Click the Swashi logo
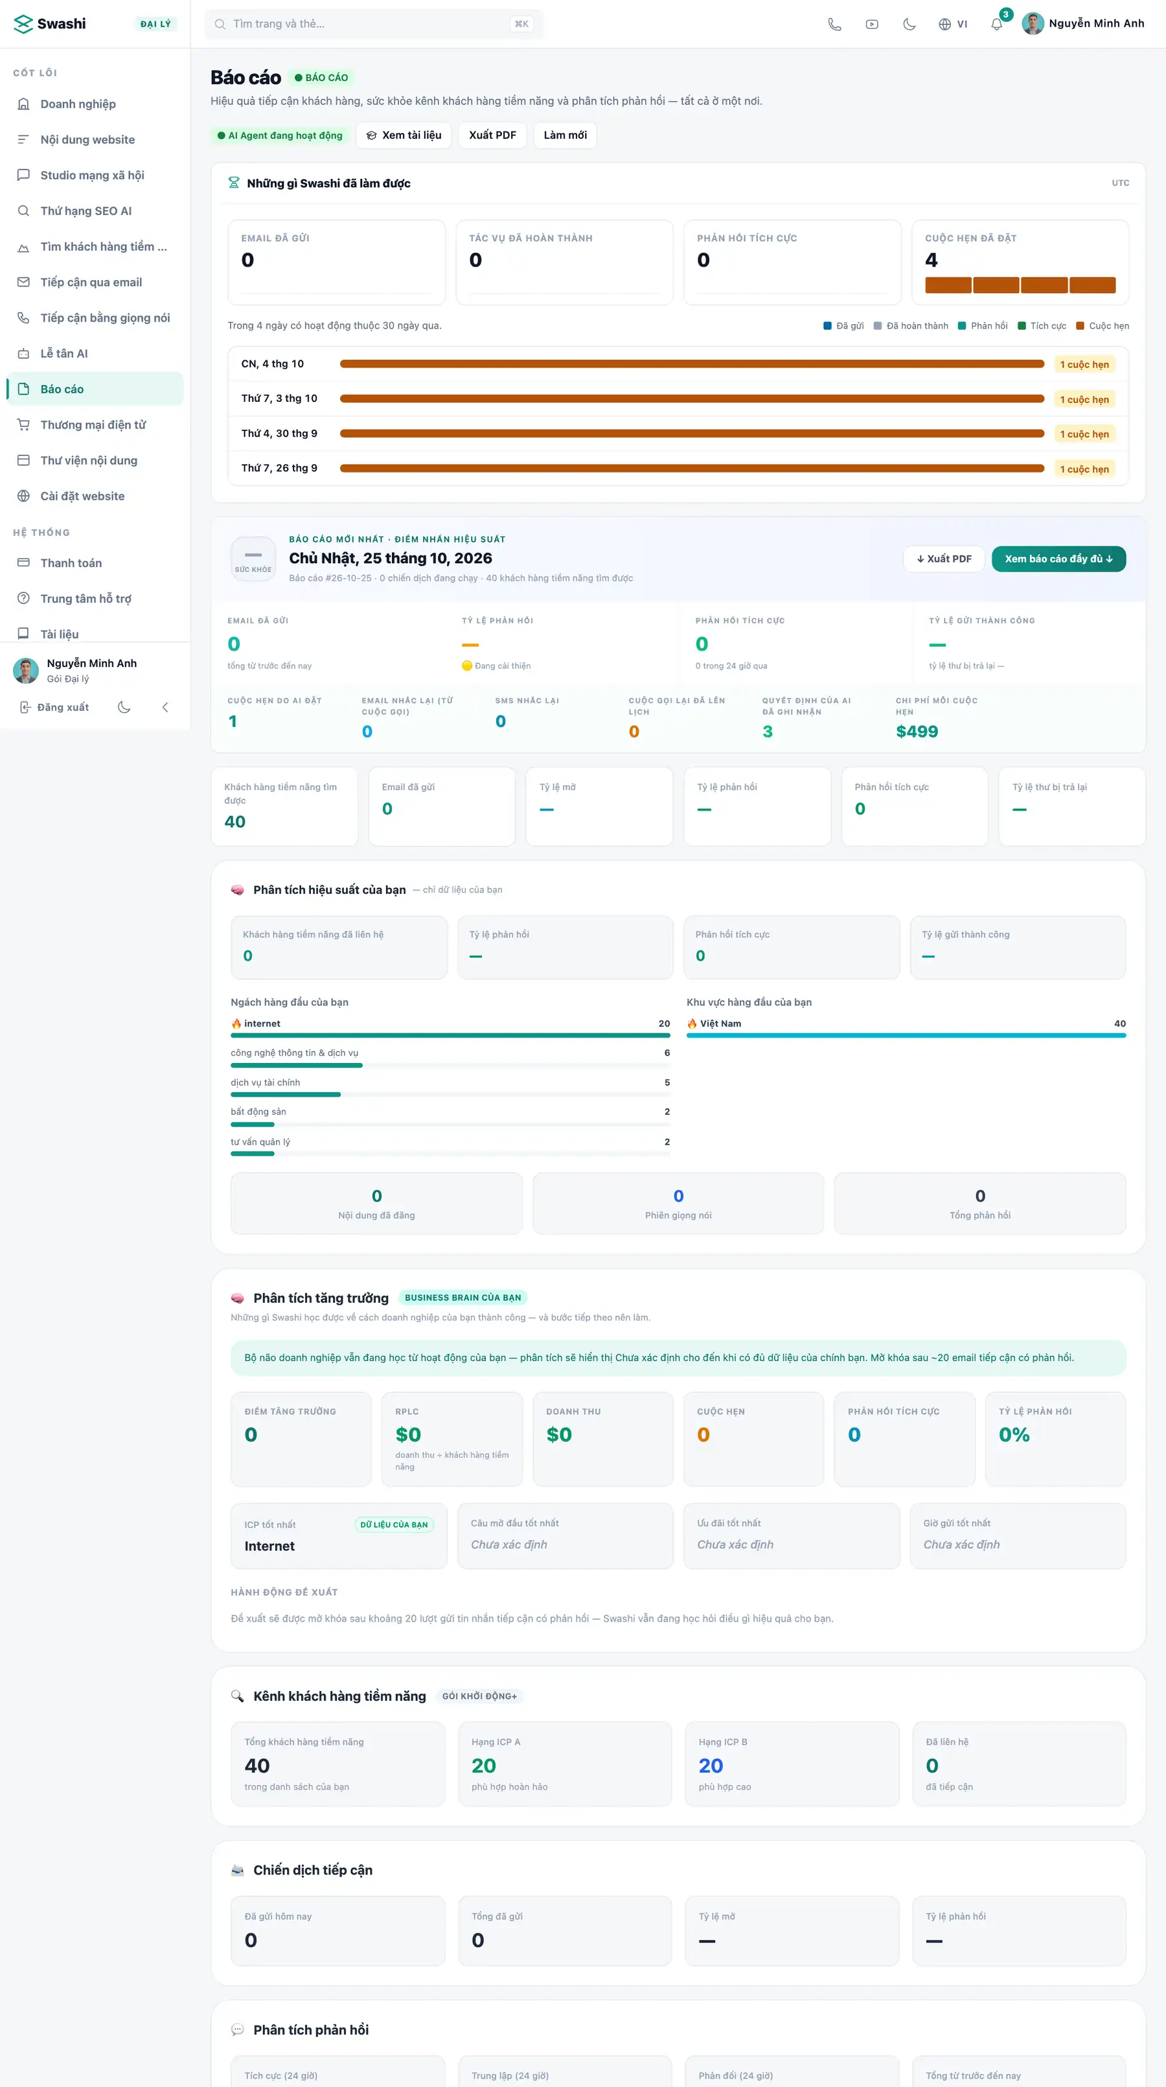This screenshot has height=2087, width=1166. click(49, 23)
